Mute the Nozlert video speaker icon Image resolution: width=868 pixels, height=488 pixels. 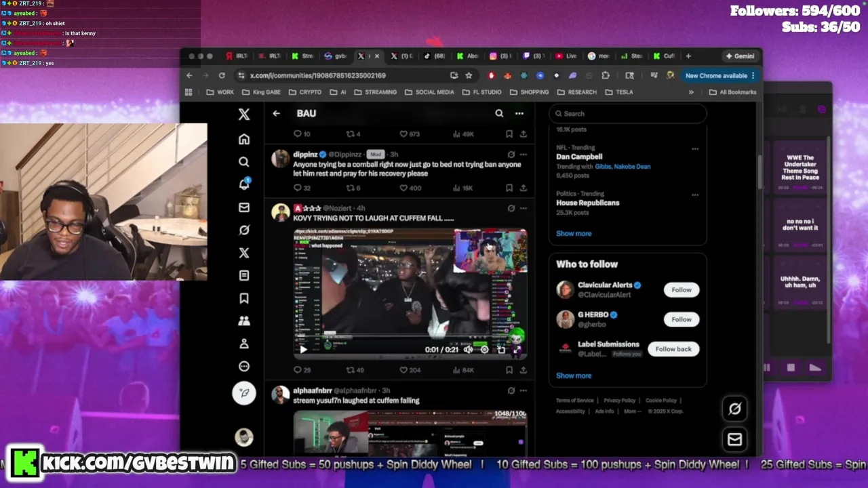click(468, 350)
